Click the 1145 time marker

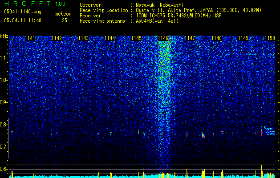coord(136,38)
